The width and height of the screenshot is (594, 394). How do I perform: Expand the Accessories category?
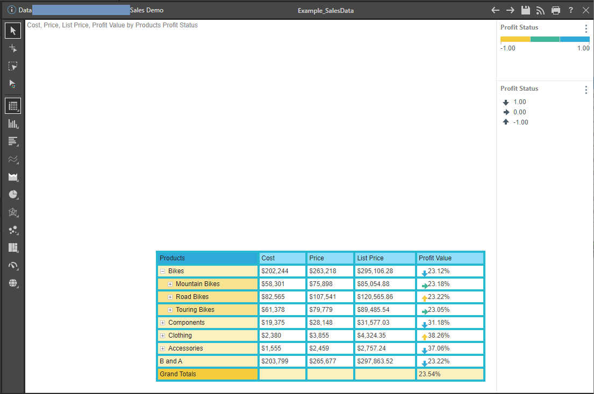pyautogui.click(x=162, y=348)
